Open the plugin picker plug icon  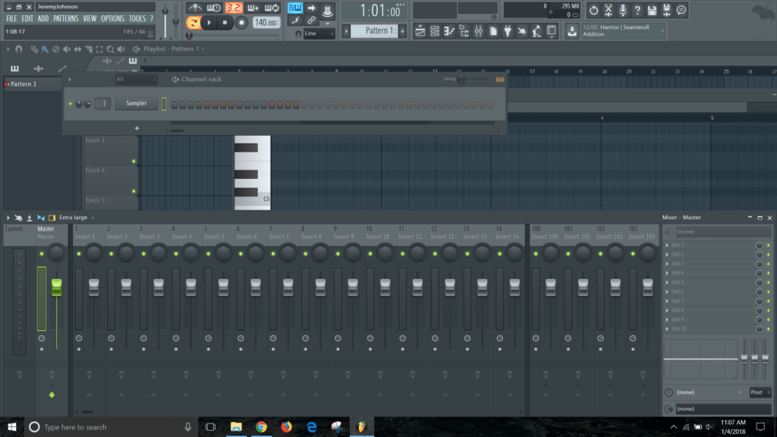(x=508, y=31)
